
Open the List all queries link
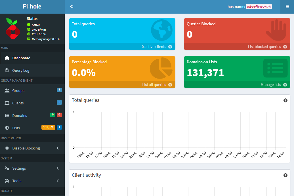coord(154,85)
